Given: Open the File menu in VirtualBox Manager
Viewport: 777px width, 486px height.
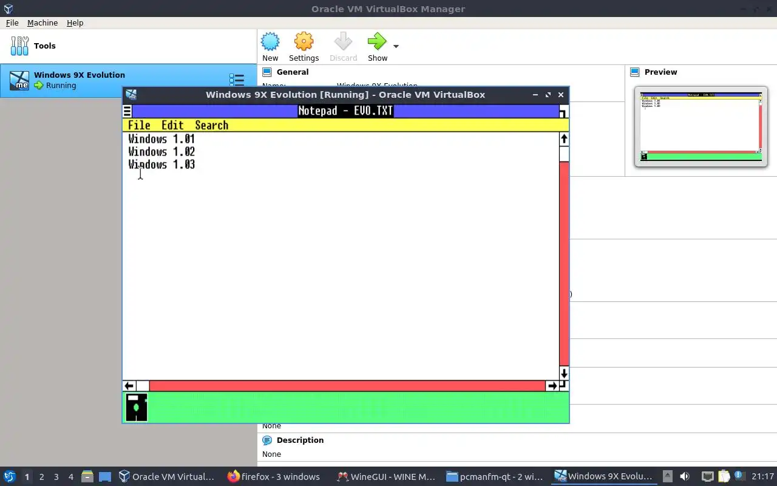Looking at the screenshot, I should (12, 22).
